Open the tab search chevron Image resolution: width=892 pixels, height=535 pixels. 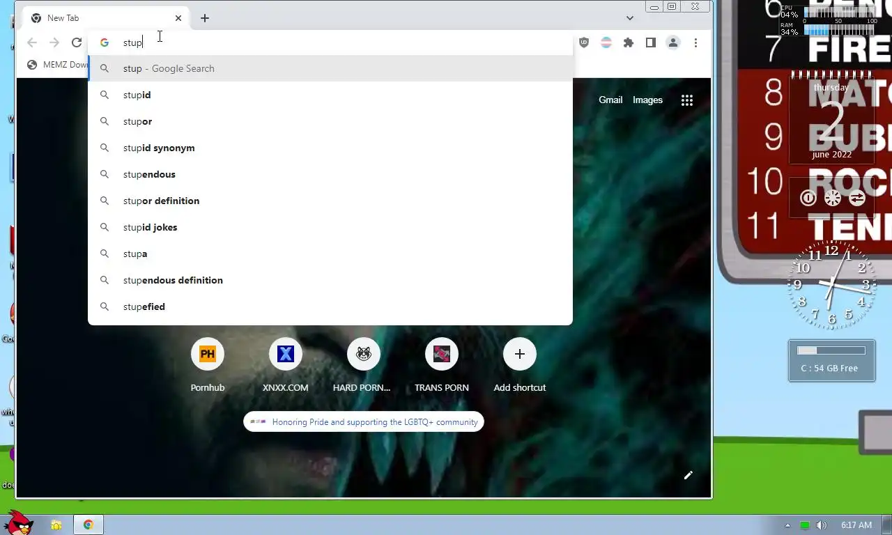click(630, 18)
